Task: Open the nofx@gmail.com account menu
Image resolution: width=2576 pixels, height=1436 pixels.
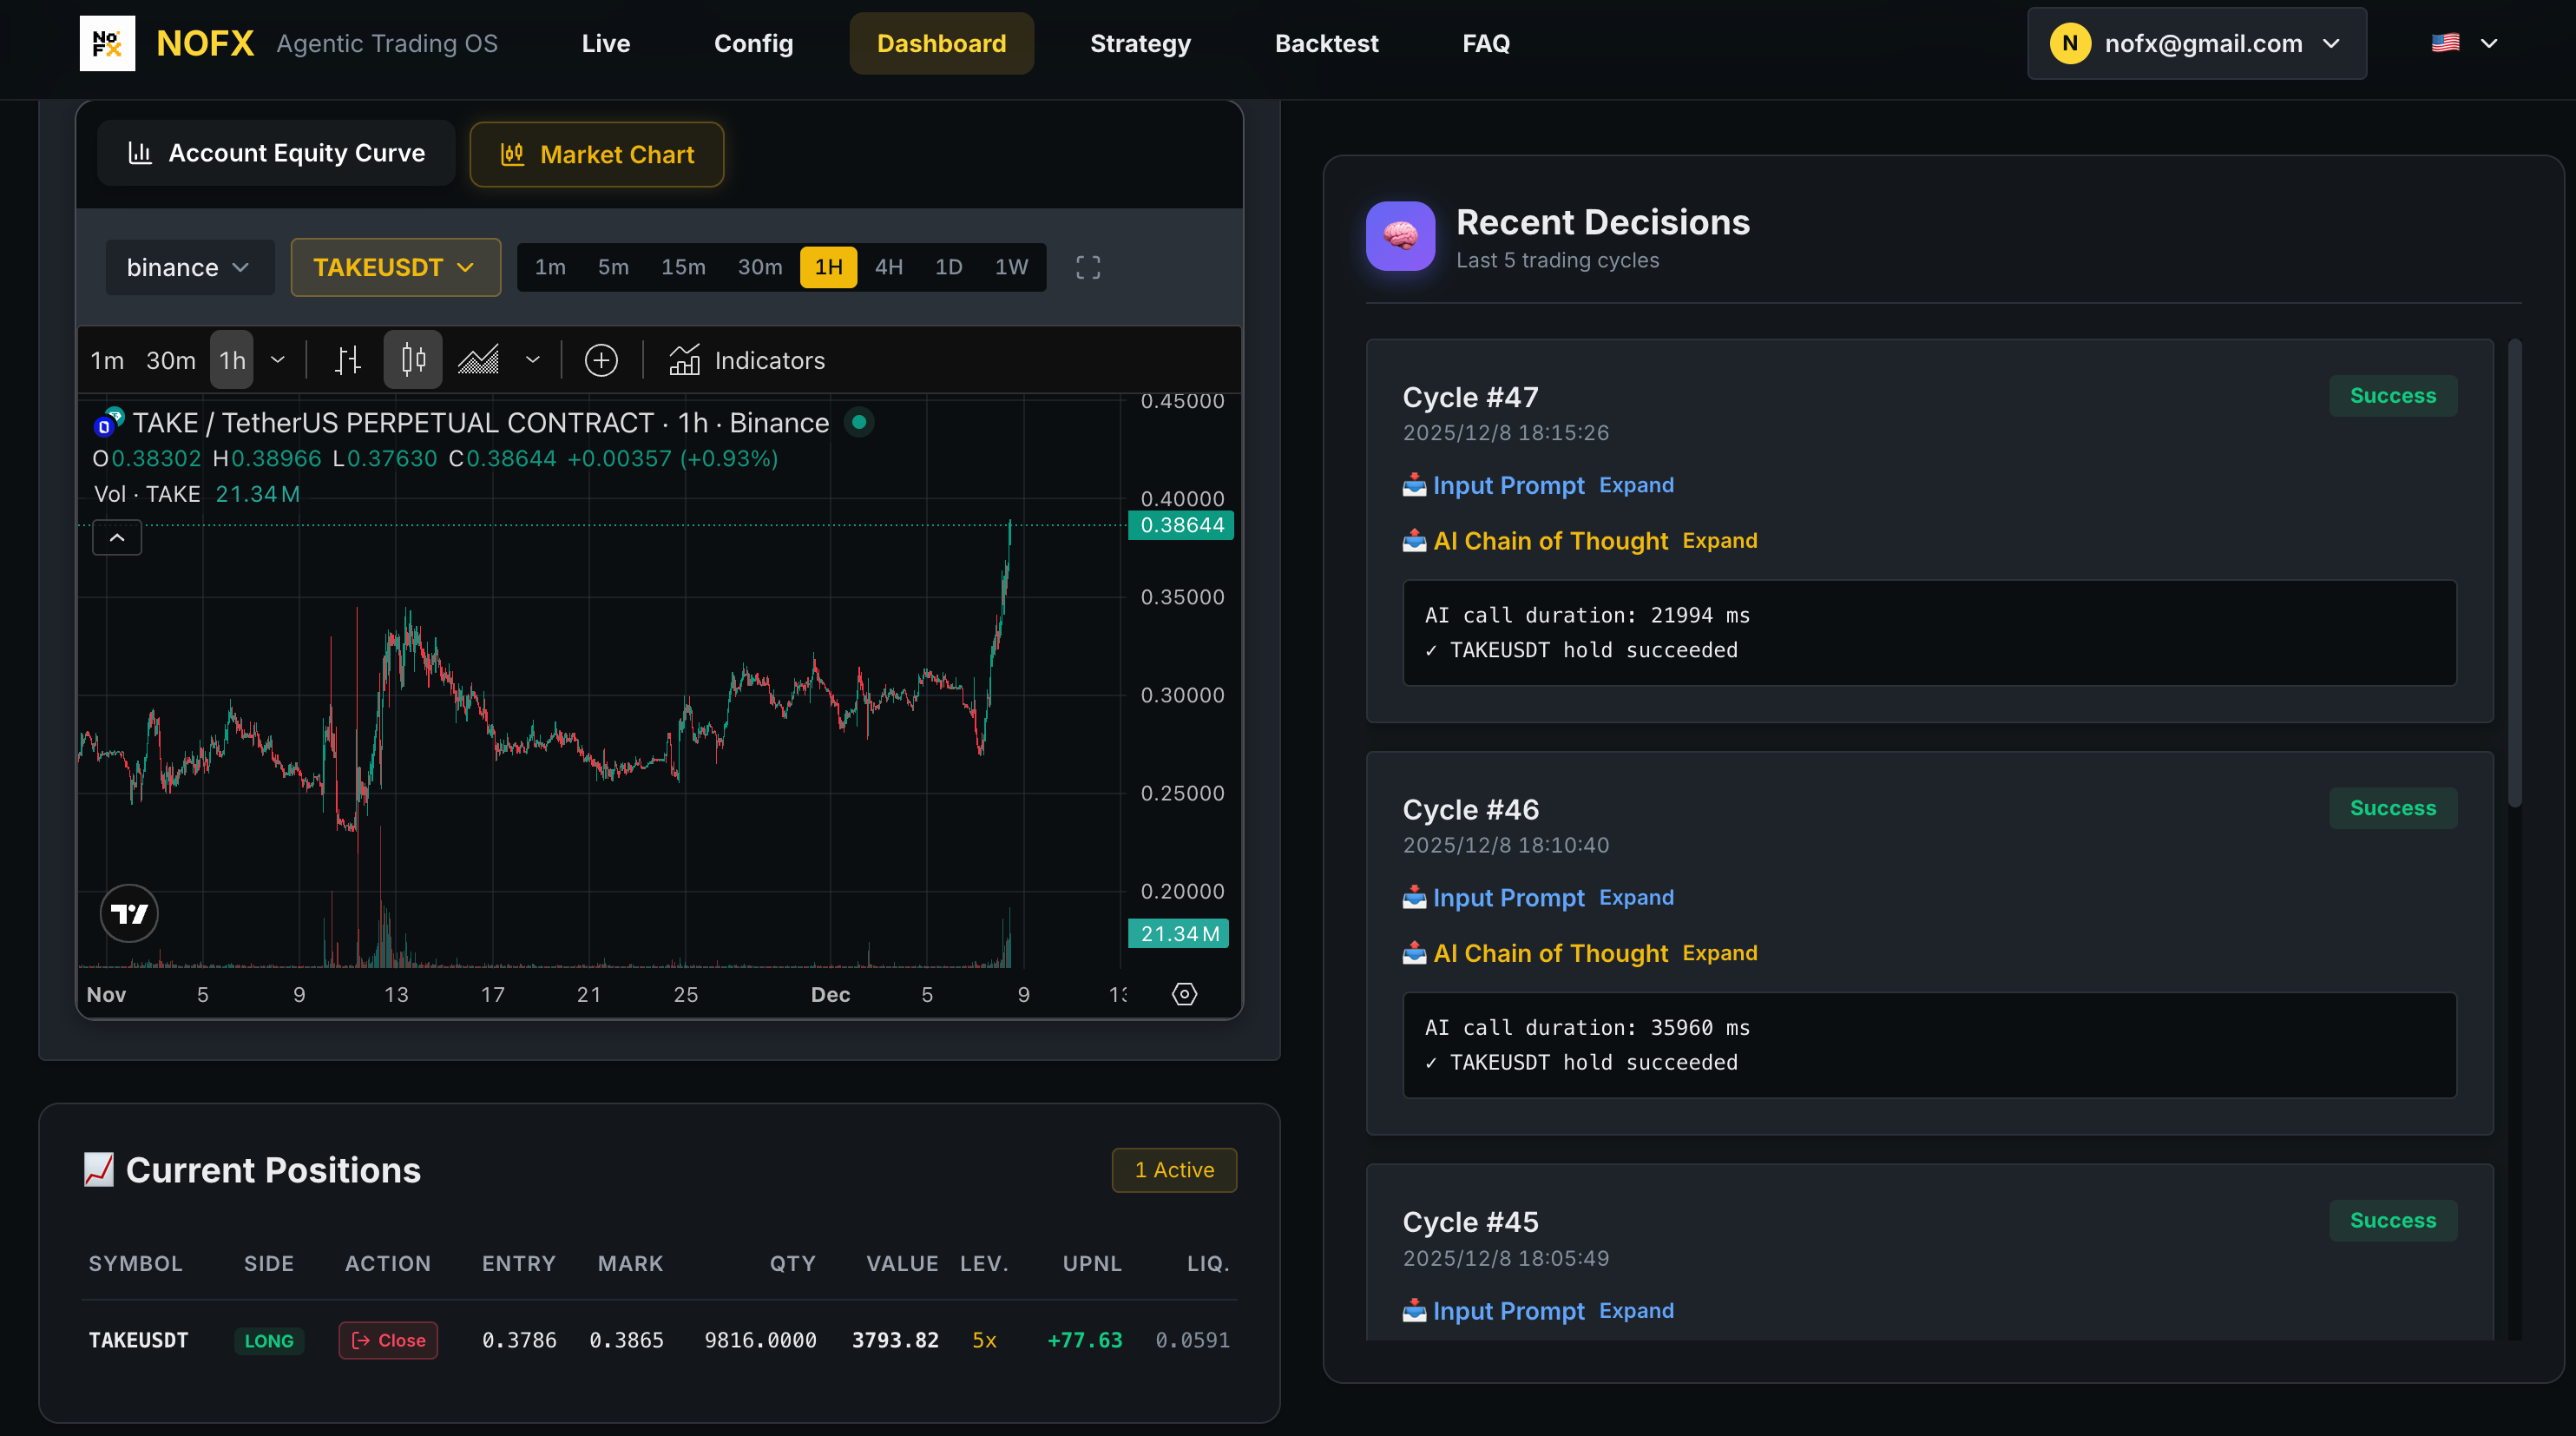Action: [2196, 43]
